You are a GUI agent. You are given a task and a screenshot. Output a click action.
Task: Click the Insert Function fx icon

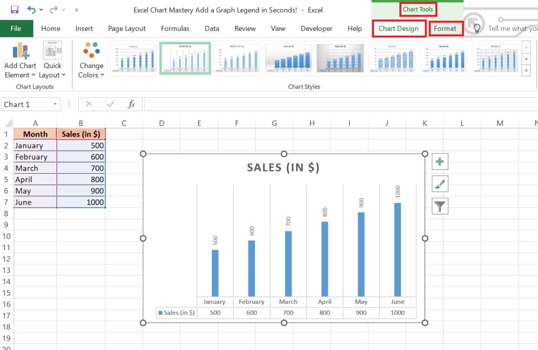[x=131, y=104]
